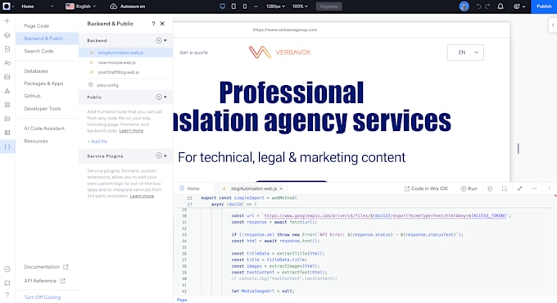Open the Home page selector dropdown

click(38, 7)
